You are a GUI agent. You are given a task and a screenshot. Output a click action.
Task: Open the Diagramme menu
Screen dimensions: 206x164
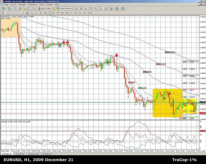[x=32, y=5]
